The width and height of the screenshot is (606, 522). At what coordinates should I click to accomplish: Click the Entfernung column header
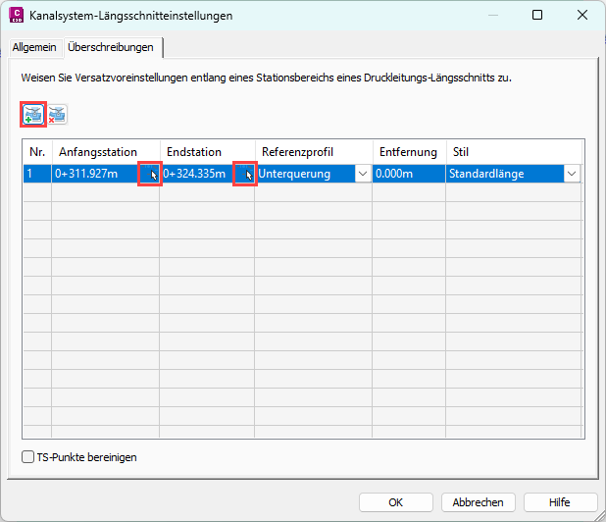409,152
